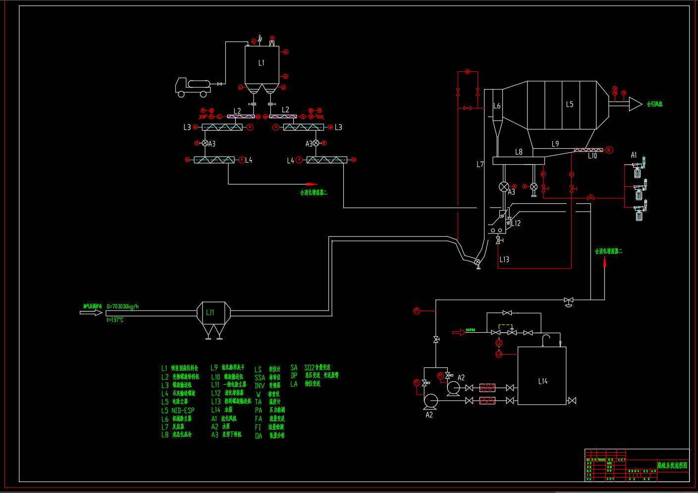The width and height of the screenshot is (698, 493).
Task: Select the L6 label on the drawing
Action: tap(497, 106)
